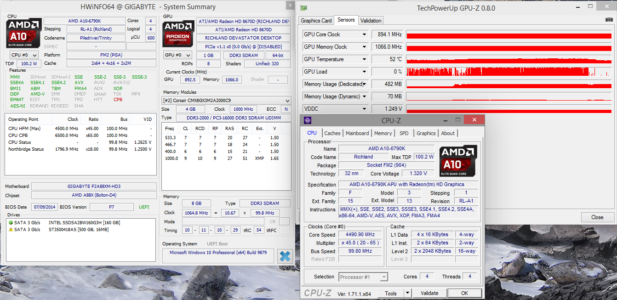Open the GPU #0 selector dropdown
This screenshot has height=300, width=617.
pyautogui.click(x=177, y=55)
